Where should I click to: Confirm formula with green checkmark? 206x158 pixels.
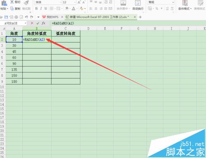pyautogui.click(x=37, y=23)
